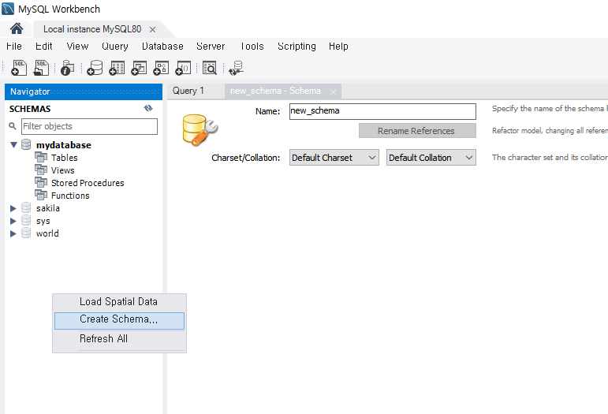The width and height of the screenshot is (608, 414).
Task: Select the Views tree item
Action: coord(63,170)
